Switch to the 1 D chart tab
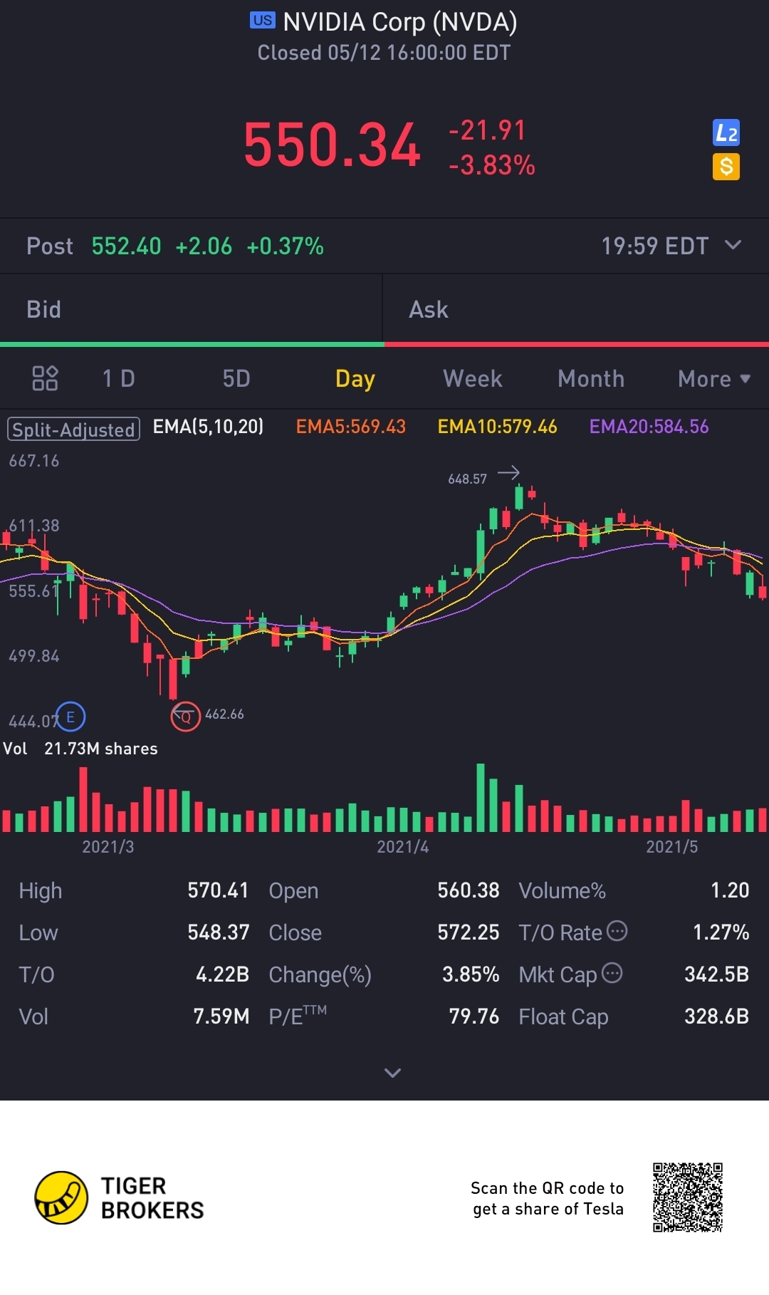769x1295 pixels. tap(118, 379)
